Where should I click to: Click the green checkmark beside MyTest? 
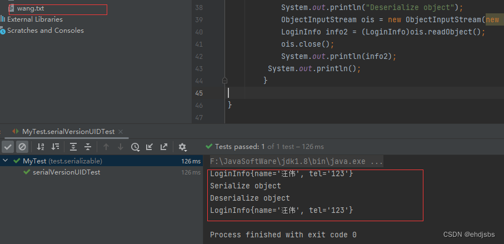point(17,161)
